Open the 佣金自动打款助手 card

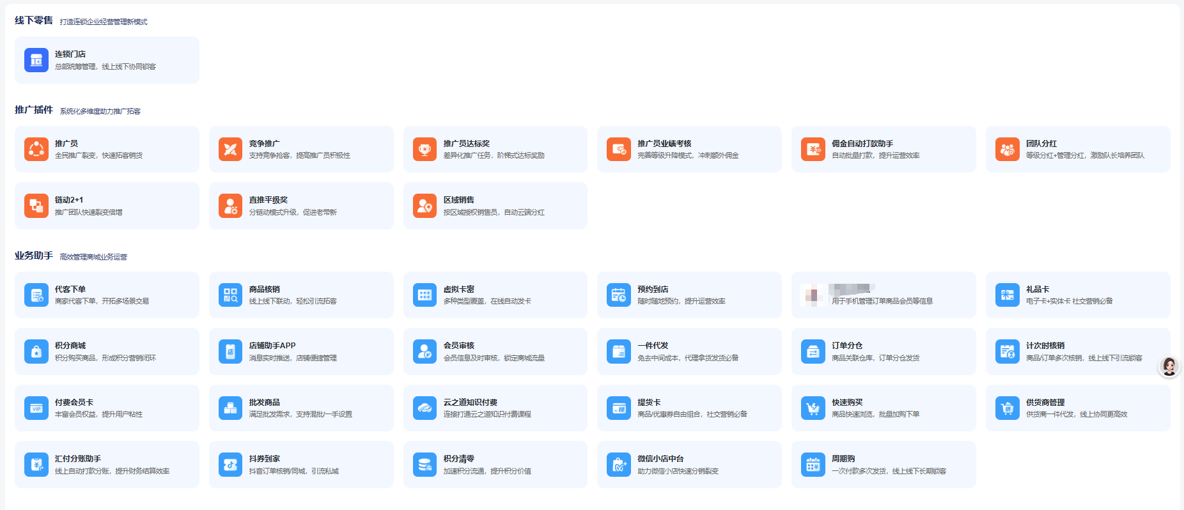883,150
